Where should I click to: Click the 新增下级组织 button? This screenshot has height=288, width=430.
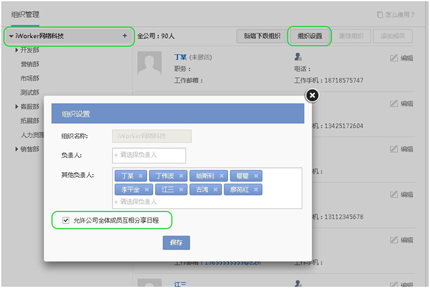tap(262, 36)
